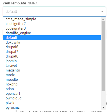The width and height of the screenshot is (107, 112).
Task: Select datalife_engine template
Action: pyautogui.click(x=52, y=33)
